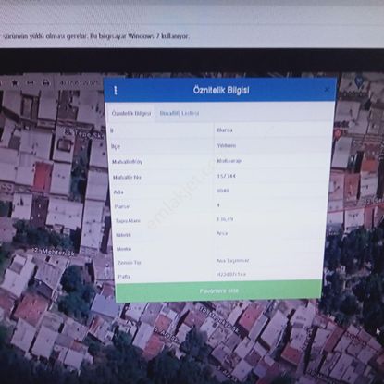Click the Mahalle/Köy row value
The height and width of the screenshot is (384, 384).
coord(229,161)
